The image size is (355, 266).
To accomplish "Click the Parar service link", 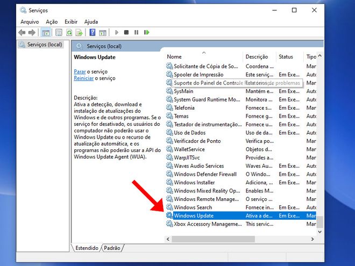I will pos(80,71).
